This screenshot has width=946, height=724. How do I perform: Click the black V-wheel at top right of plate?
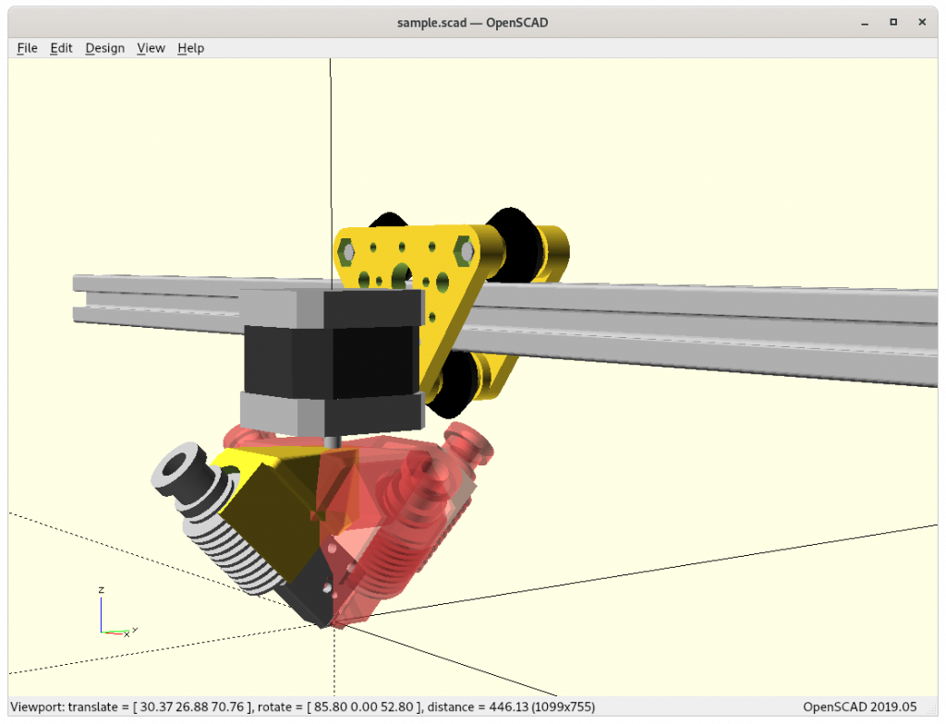pos(513,245)
